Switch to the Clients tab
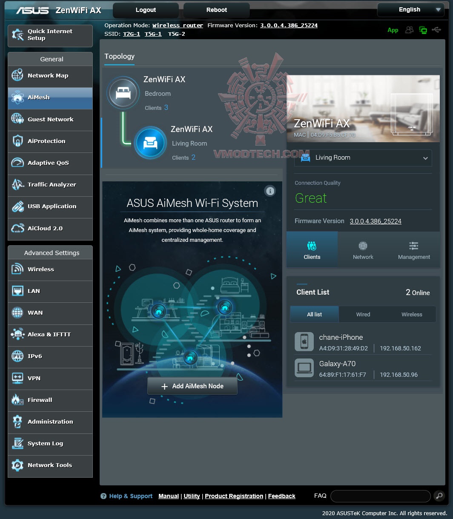 click(312, 249)
